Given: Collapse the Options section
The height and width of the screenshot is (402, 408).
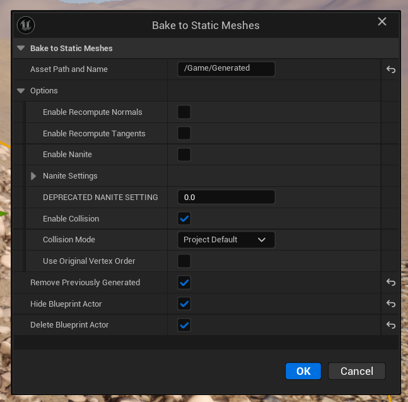Looking at the screenshot, I should pos(21,91).
